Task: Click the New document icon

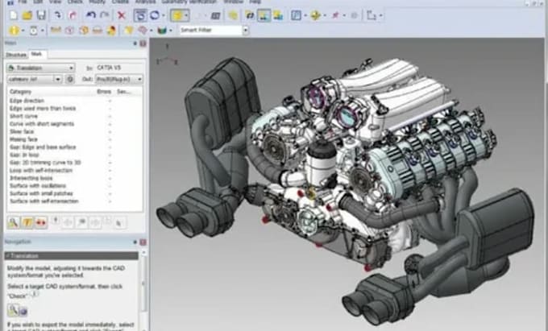Action: [13, 15]
